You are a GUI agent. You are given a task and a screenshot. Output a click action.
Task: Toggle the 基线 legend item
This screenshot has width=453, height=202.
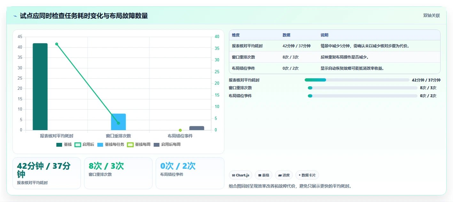tap(64, 144)
